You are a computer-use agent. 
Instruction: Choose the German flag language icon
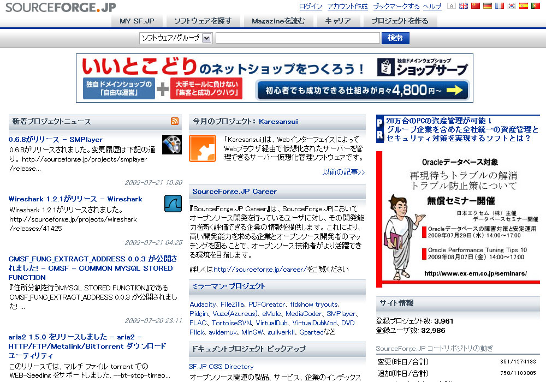[x=488, y=6]
